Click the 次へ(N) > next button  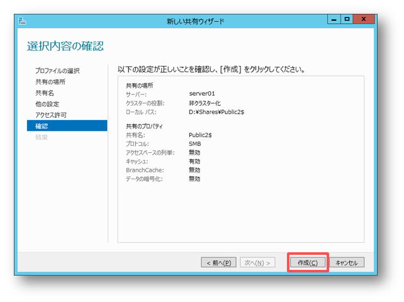[x=257, y=262]
